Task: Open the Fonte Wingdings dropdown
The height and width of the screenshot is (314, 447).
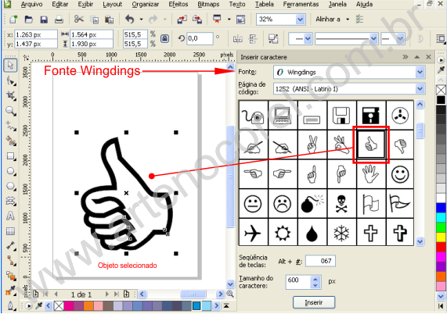Action: (420, 72)
